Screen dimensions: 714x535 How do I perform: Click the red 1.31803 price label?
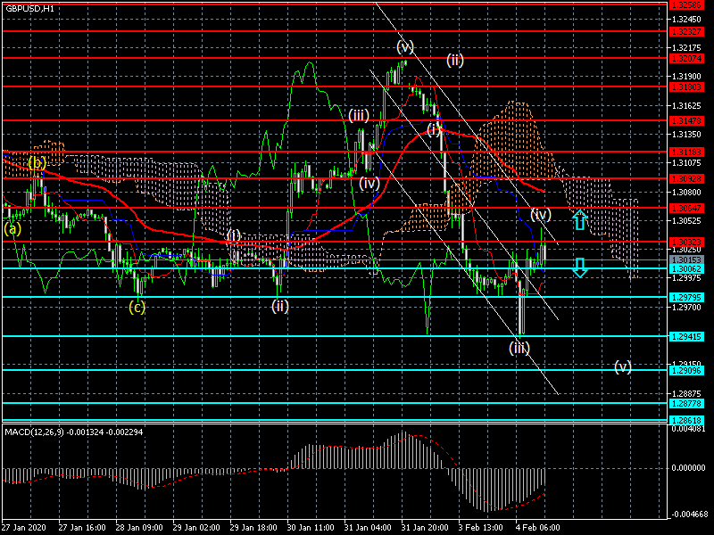pos(686,86)
